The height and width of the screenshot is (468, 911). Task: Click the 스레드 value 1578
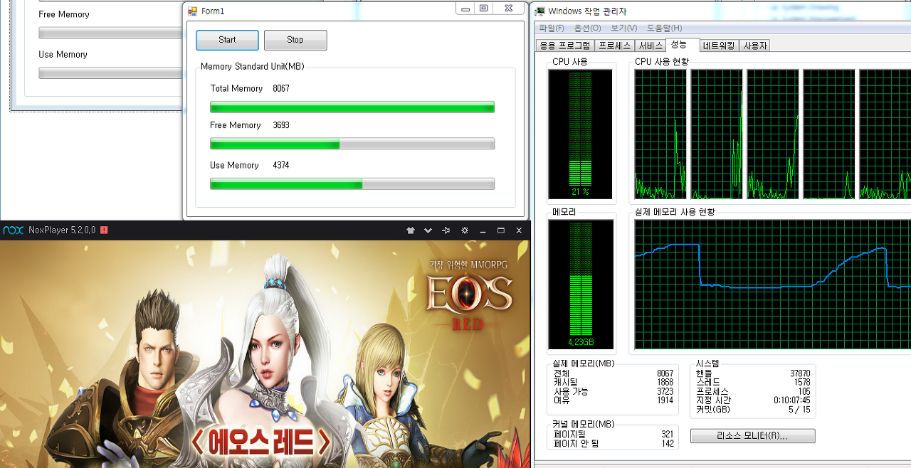pos(802,382)
